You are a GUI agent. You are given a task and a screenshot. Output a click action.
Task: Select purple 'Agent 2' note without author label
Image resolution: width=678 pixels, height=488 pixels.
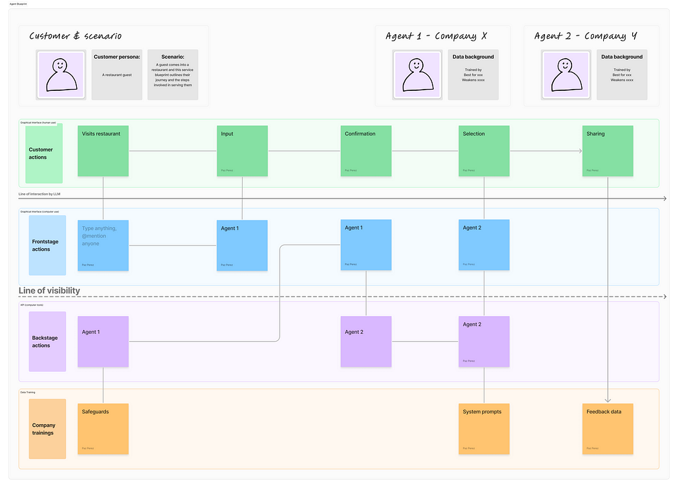(366, 342)
